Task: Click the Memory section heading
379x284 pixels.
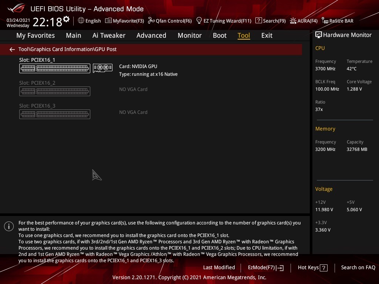Action: 325,129
